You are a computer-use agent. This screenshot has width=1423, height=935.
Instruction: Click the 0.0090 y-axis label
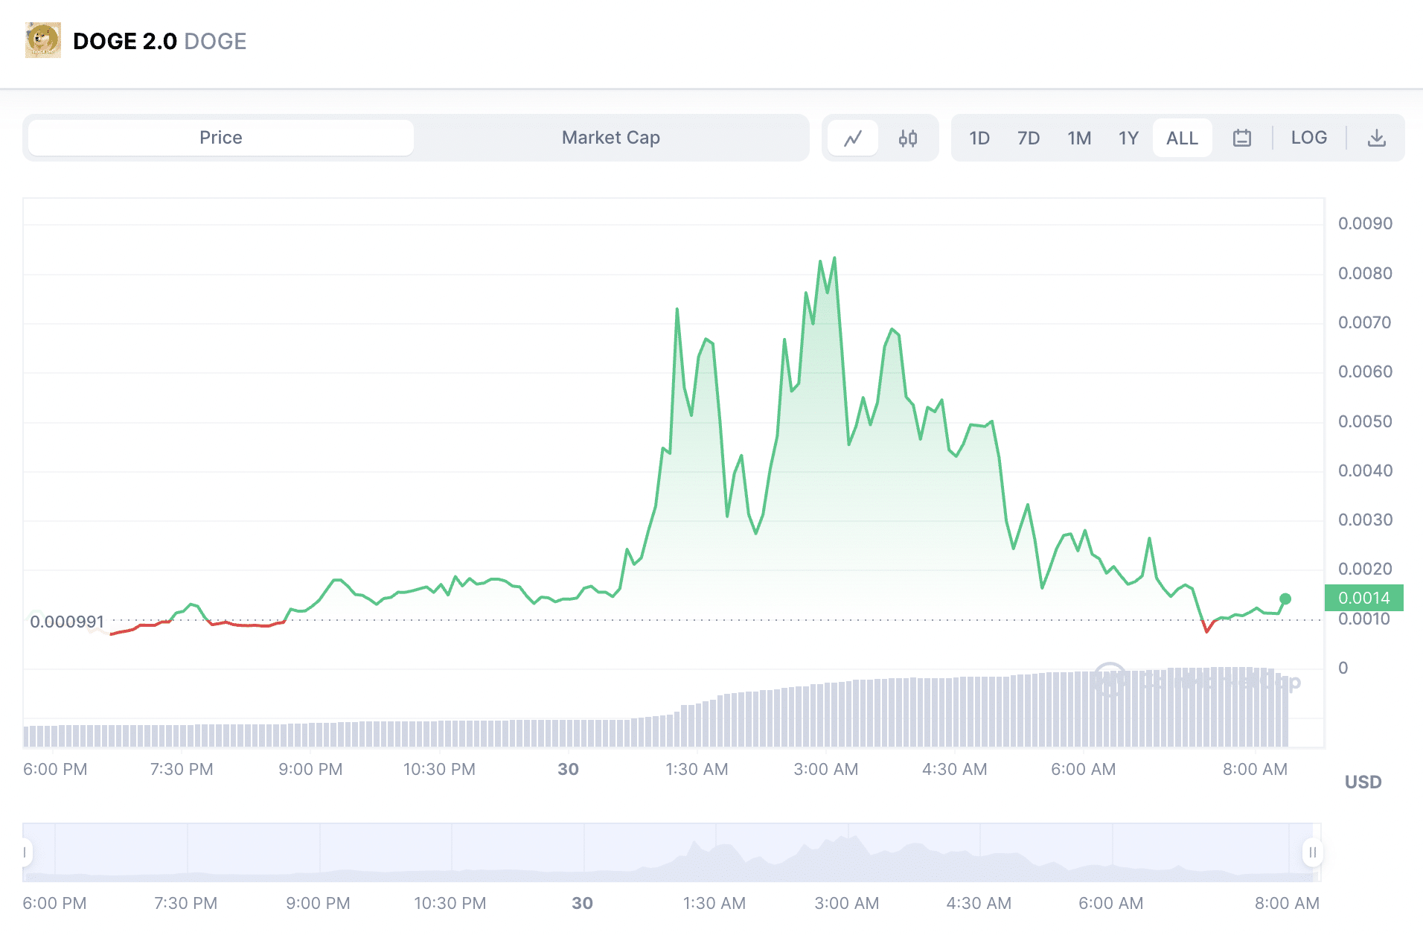click(1365, 223)
